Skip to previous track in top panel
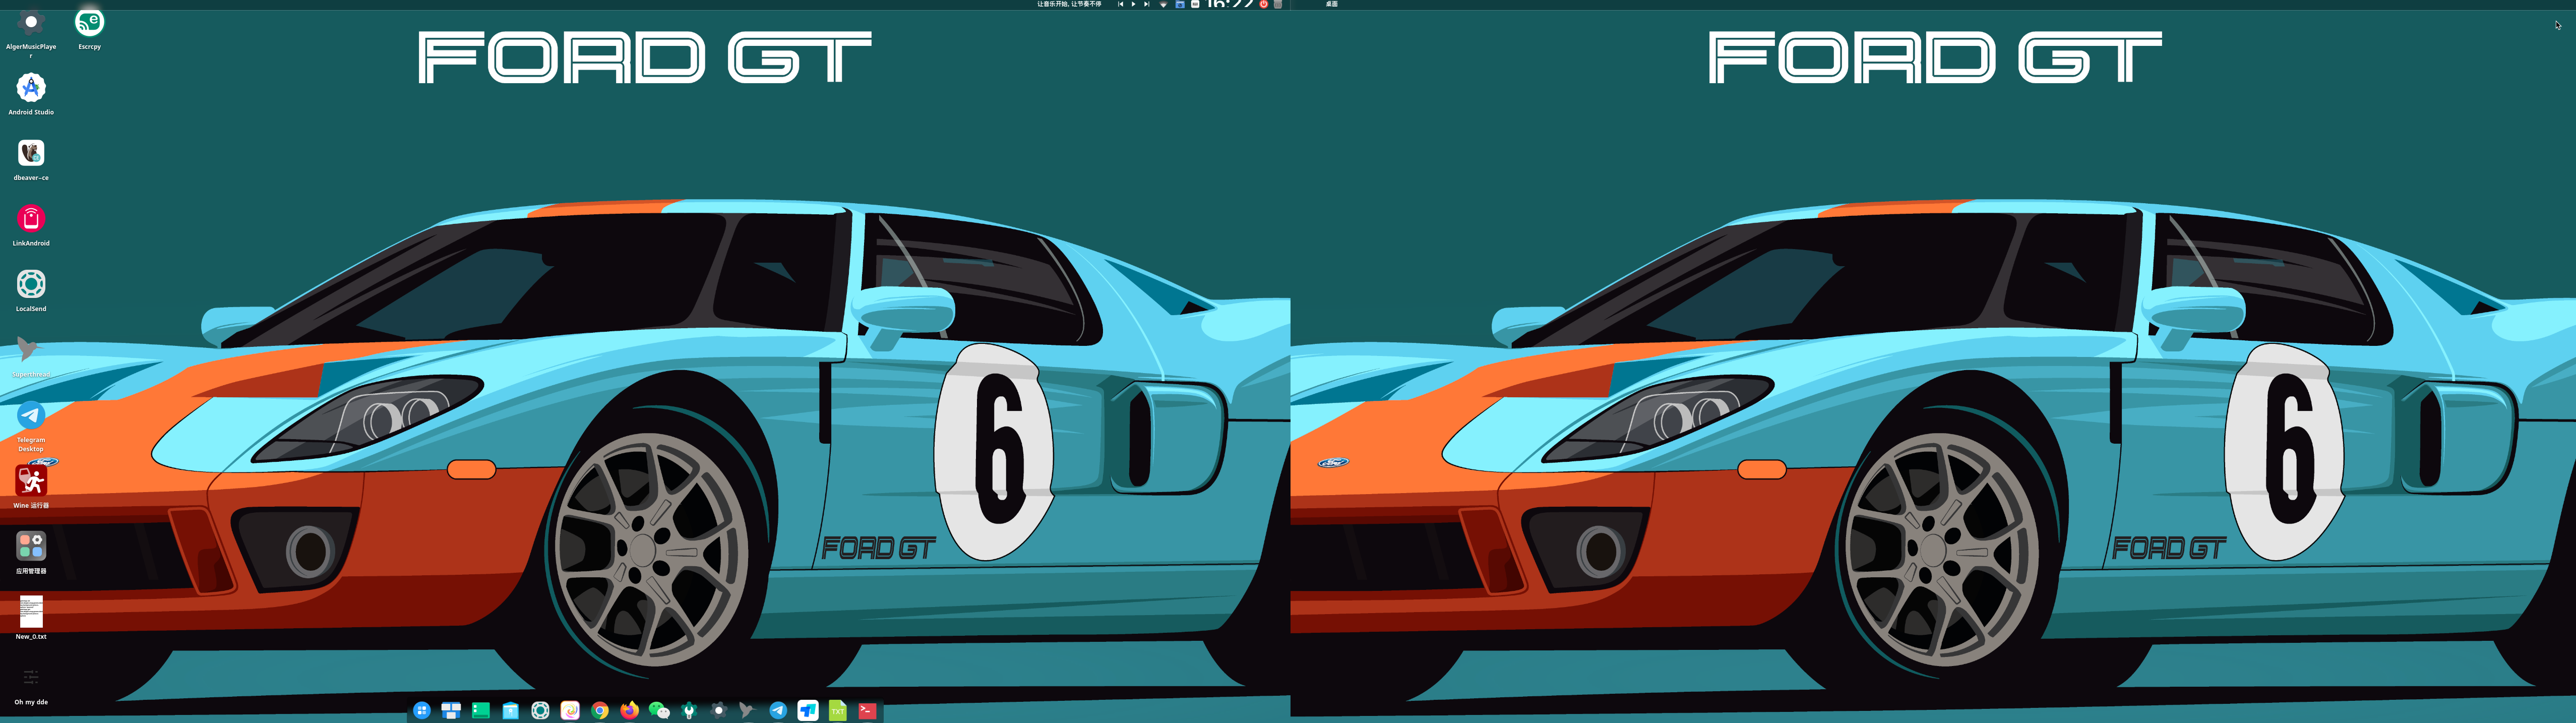The width and height of the screenshot is (2576, 723). (1120, 4)
